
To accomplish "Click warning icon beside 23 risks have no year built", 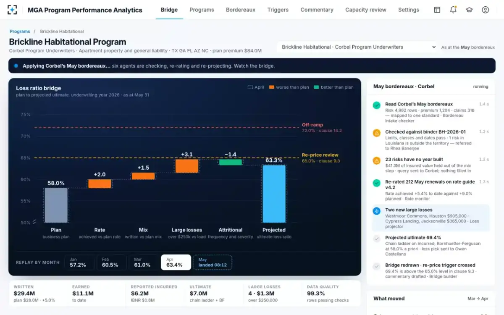I will pos(377,161).
